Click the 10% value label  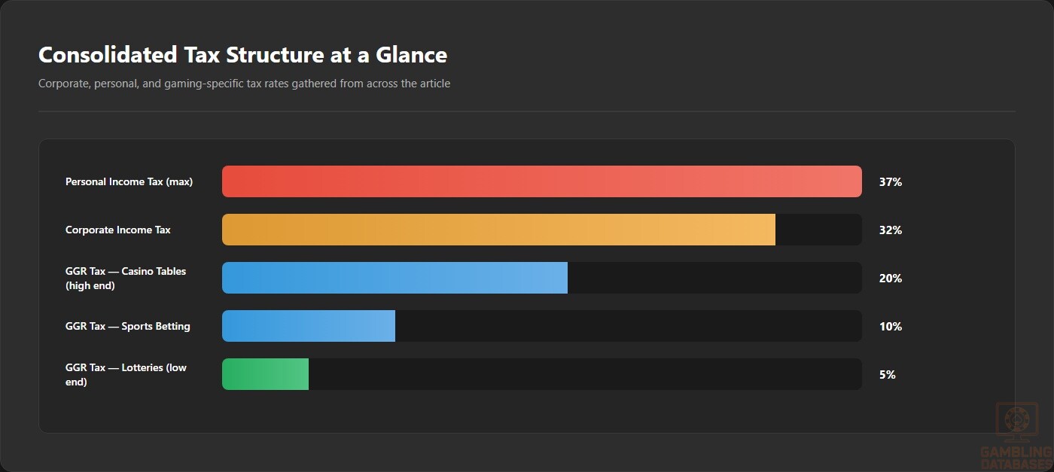(891, 327)
